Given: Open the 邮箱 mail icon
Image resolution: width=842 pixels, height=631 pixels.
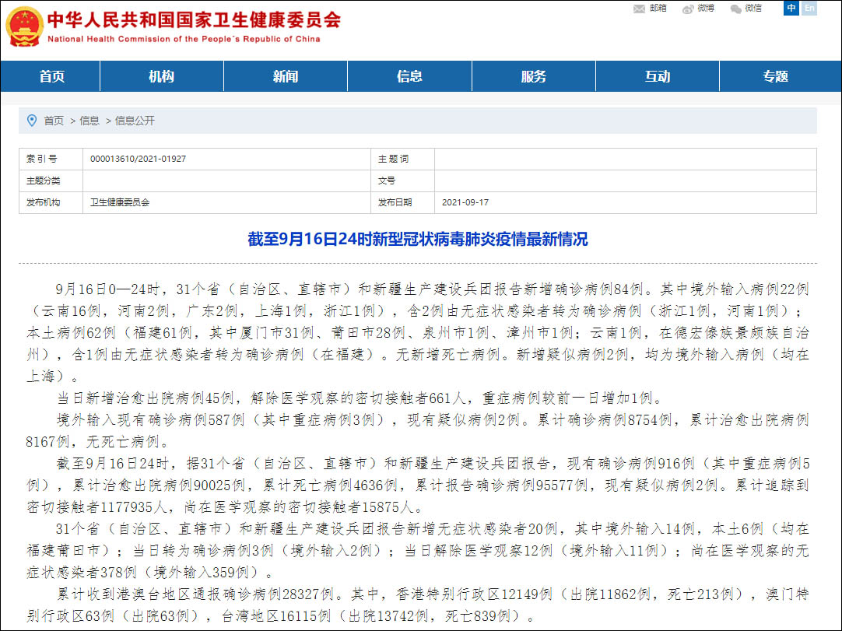Looking at the screenshot, I should pyautogui.click(x=639, y=9).
